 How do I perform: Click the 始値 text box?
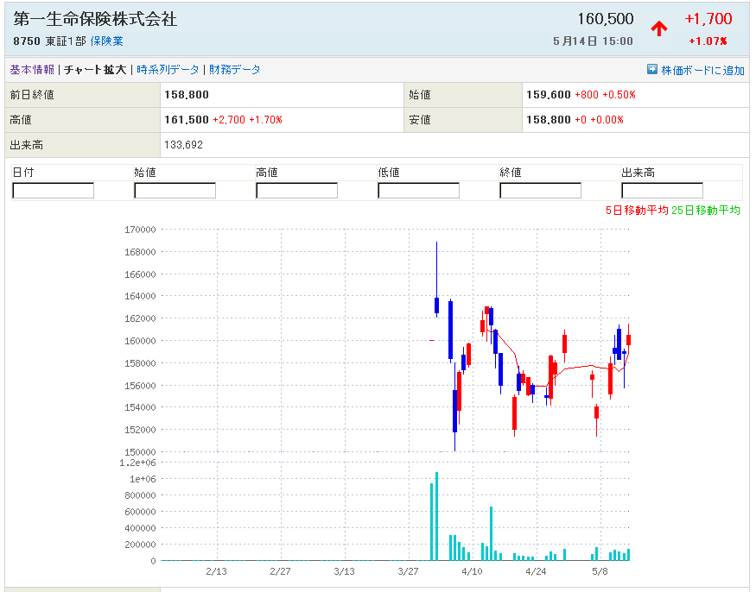(175, 191)
